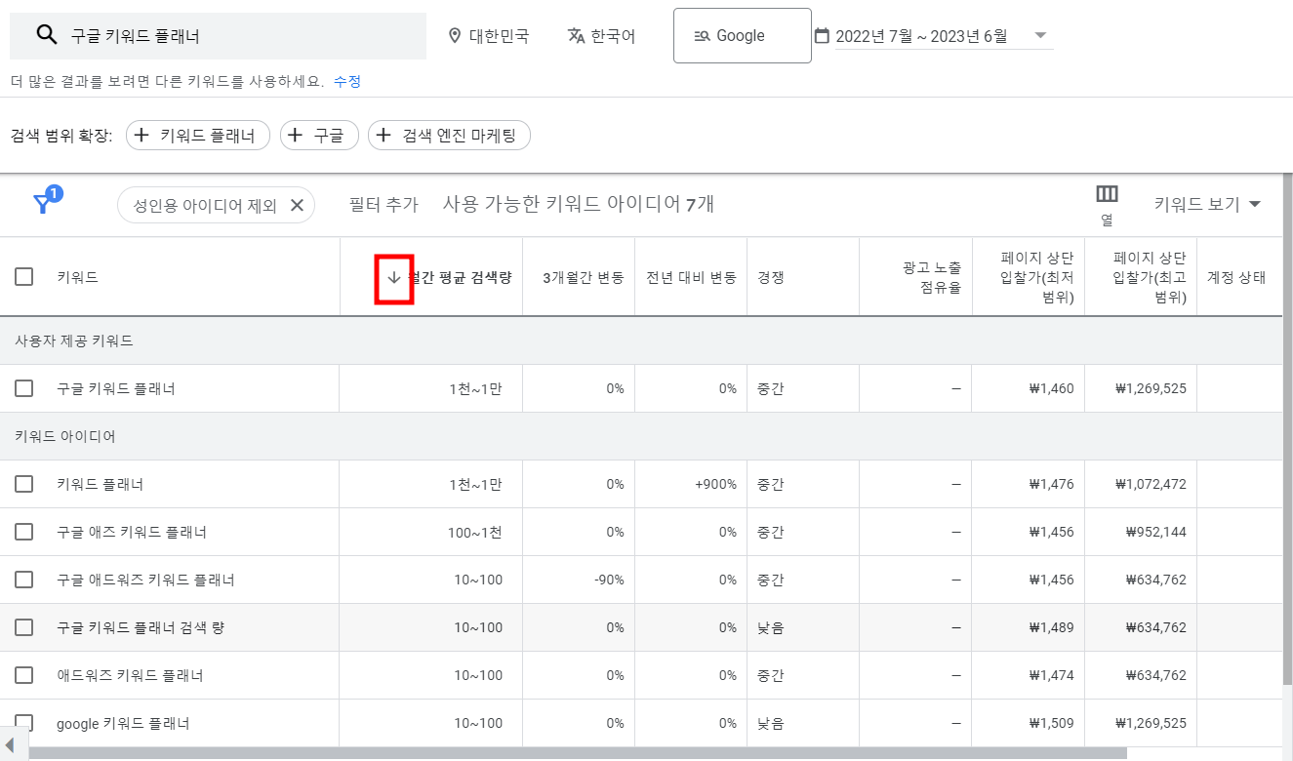Open the columns (열) icon
The height and width of the screenshot is (761, 1293).
[x=1107, y=193]
